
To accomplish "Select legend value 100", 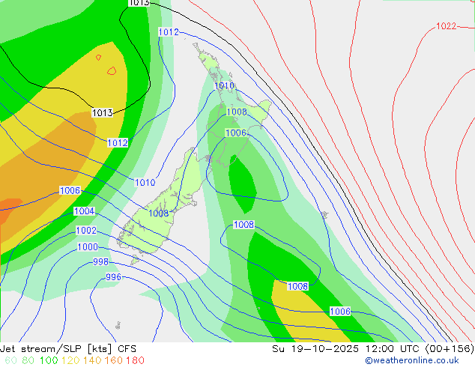I will (49, 360).
